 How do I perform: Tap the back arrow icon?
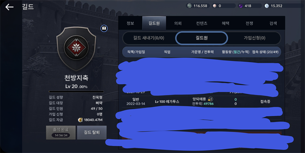9,7
